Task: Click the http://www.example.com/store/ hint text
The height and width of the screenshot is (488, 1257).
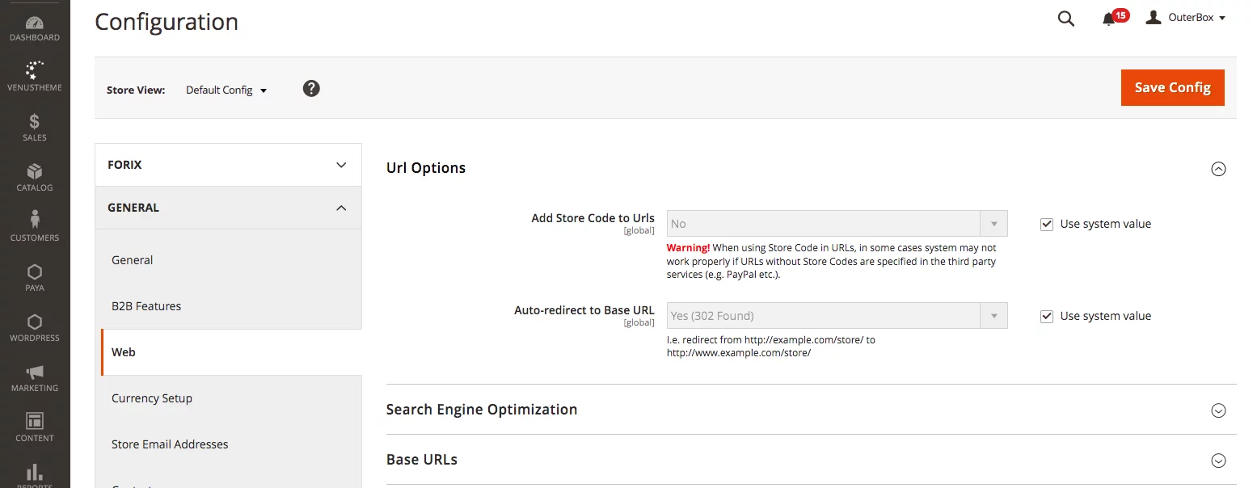Action: [x=738, y=353]
